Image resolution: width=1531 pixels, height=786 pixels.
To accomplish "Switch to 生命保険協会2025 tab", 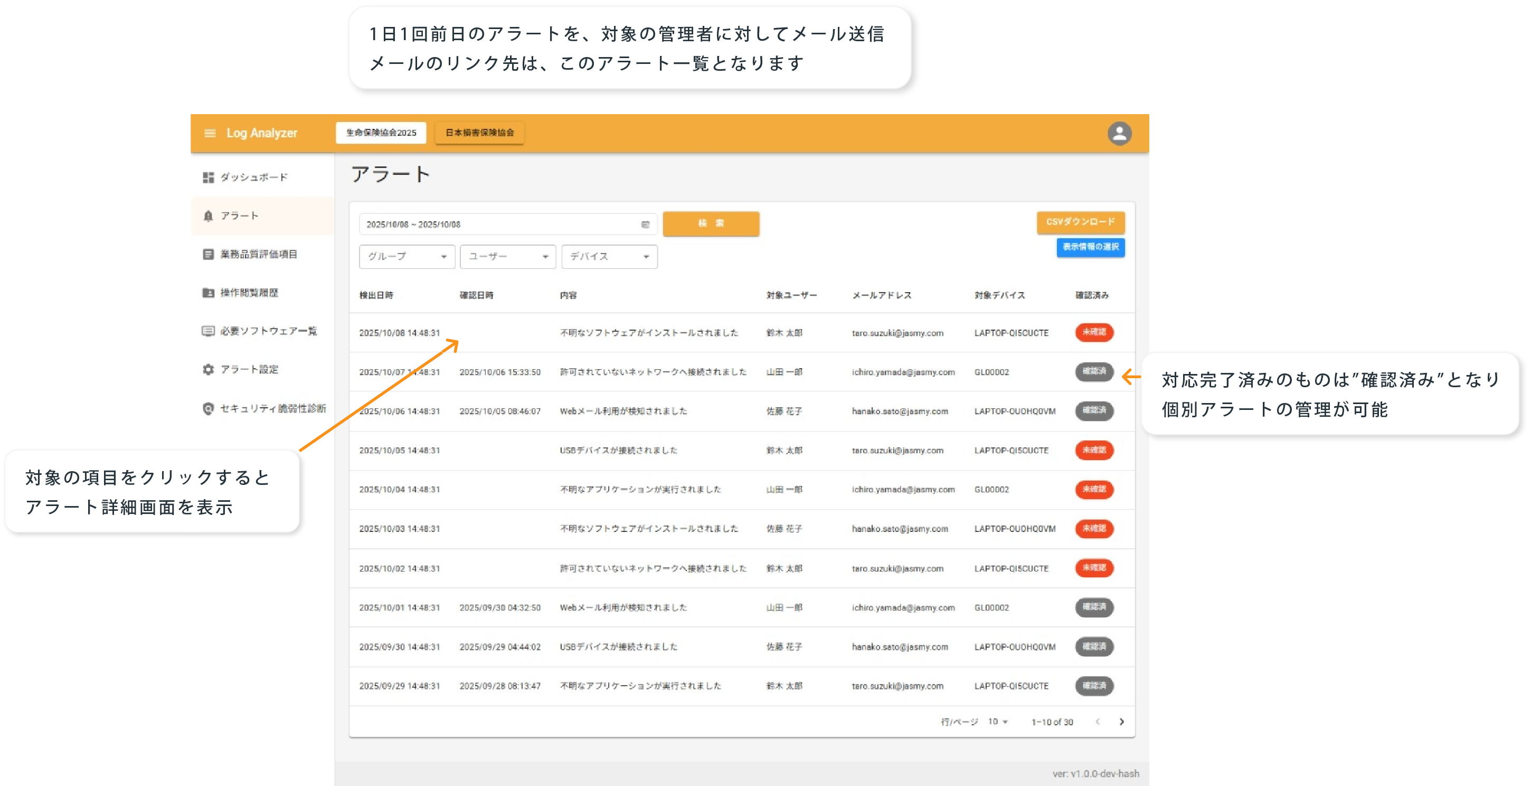I will tap(381, 133).
